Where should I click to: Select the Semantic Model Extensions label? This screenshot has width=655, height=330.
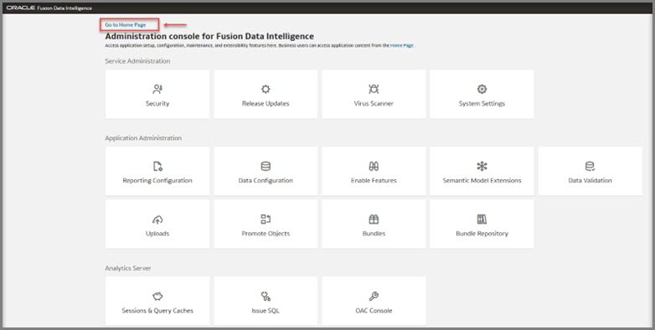(482, 181)
